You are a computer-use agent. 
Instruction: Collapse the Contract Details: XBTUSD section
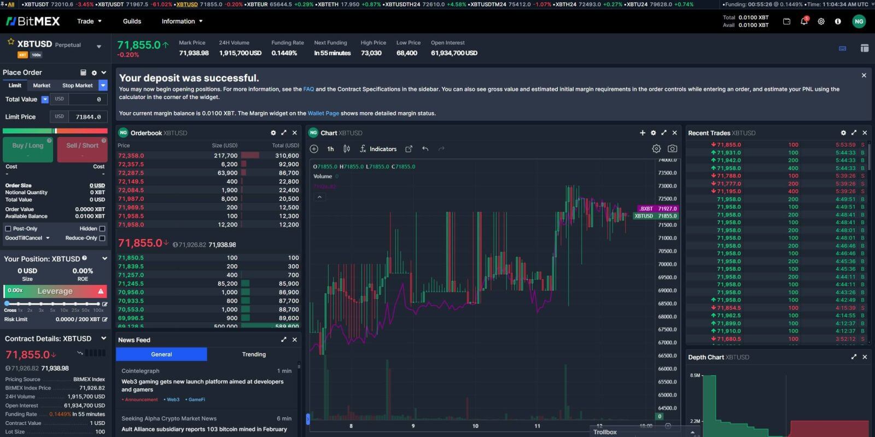tap(103, 339)
